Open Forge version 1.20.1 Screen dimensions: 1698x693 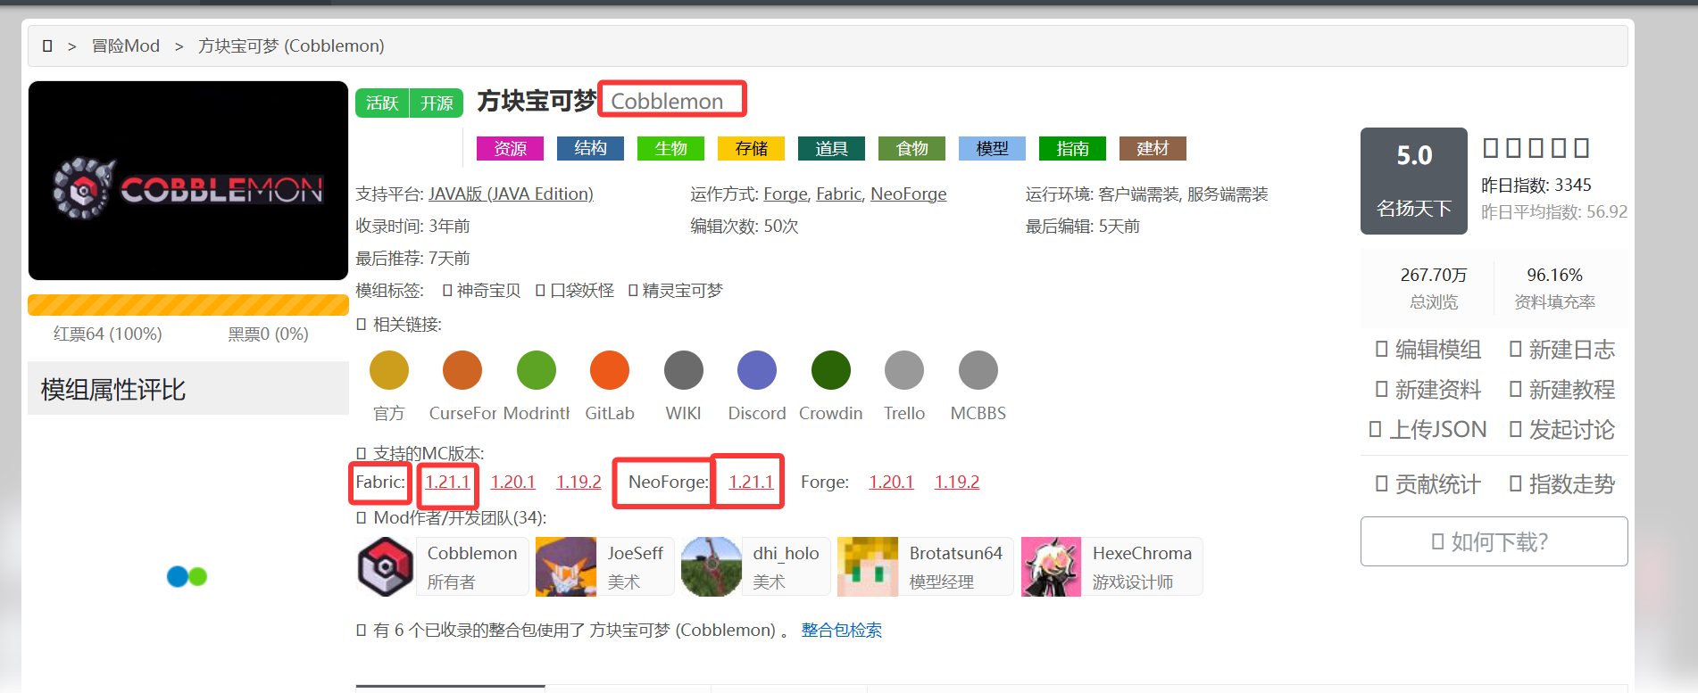click(892, 482)
